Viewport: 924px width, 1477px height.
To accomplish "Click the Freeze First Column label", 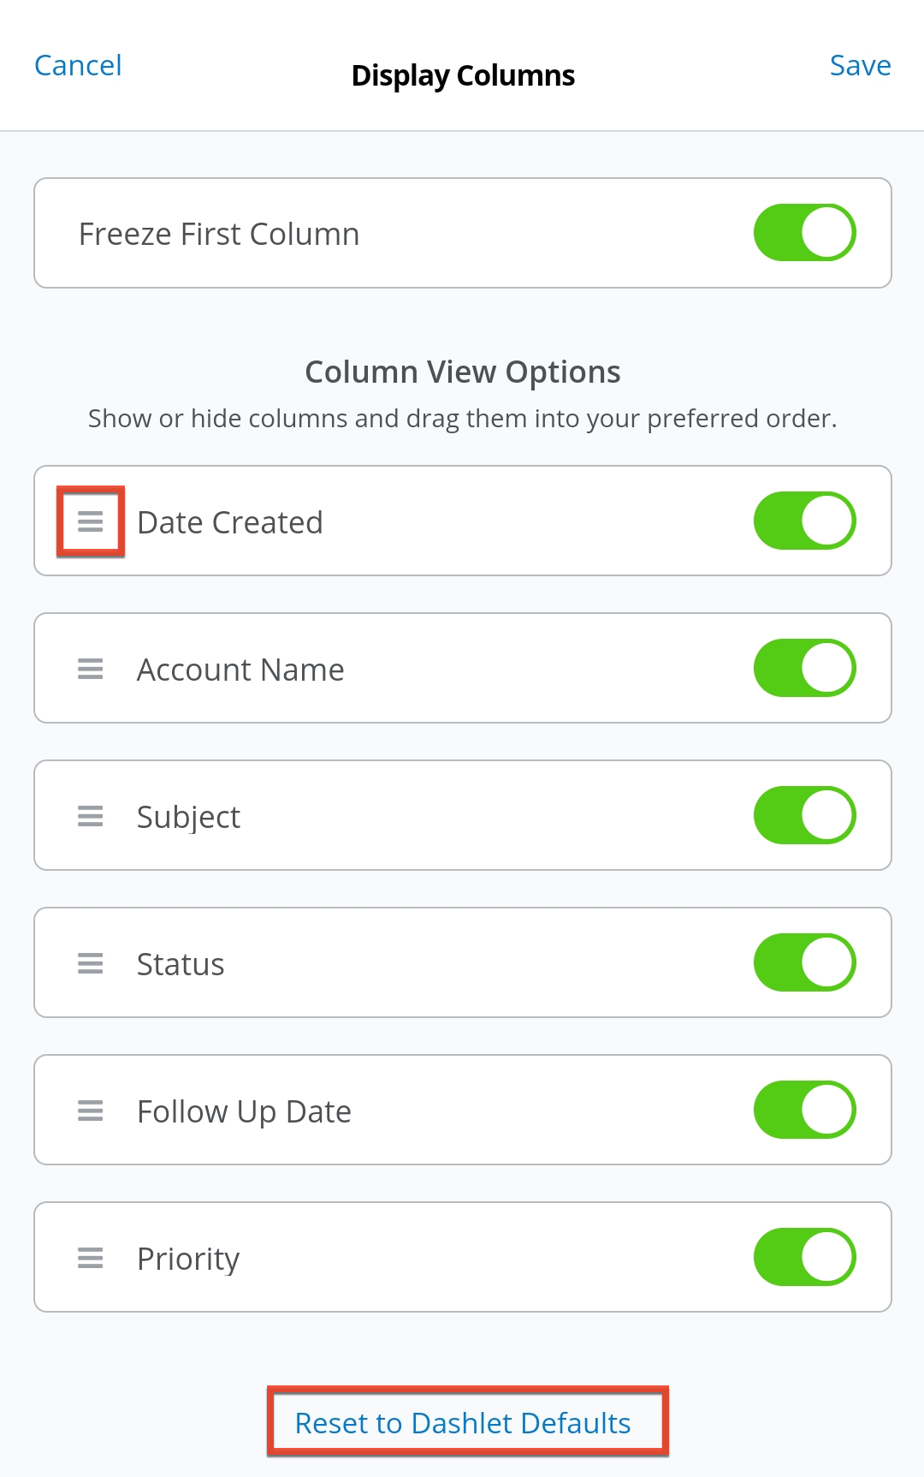I will click(219, 234).
